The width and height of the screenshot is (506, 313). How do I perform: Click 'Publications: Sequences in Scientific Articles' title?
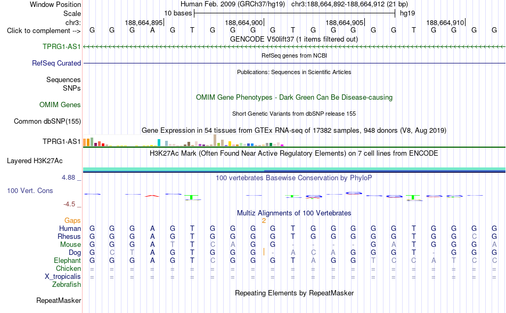pyautogui.click(x=294, y=72)
